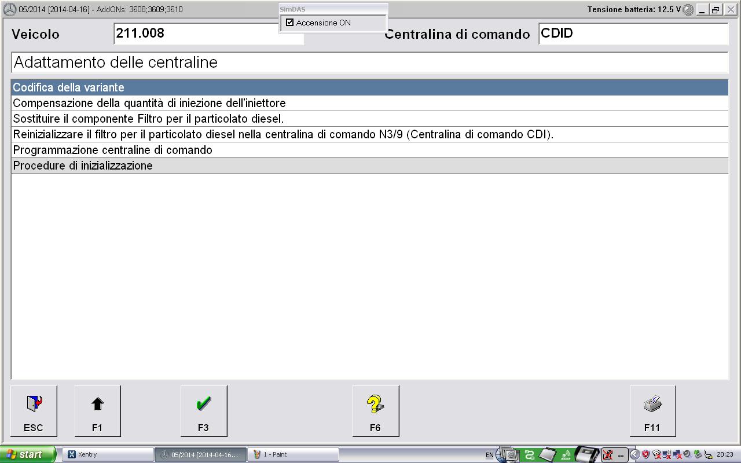Screen dimensions: 741x463
Task: Toggle the Accensione ON checkbox
Action: point(290,23)
